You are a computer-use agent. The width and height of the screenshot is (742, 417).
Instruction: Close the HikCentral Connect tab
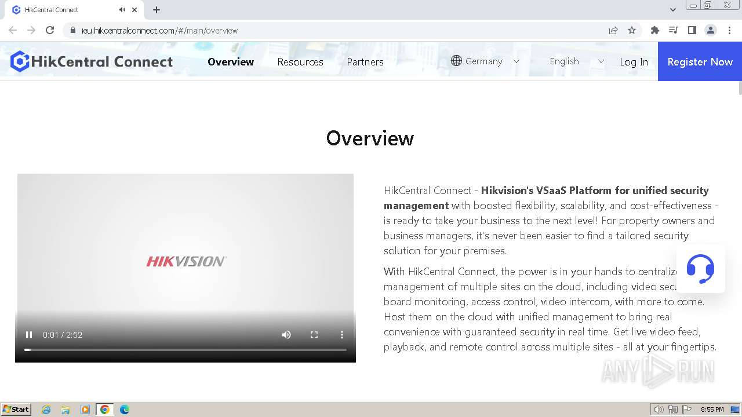pos(134,10)
